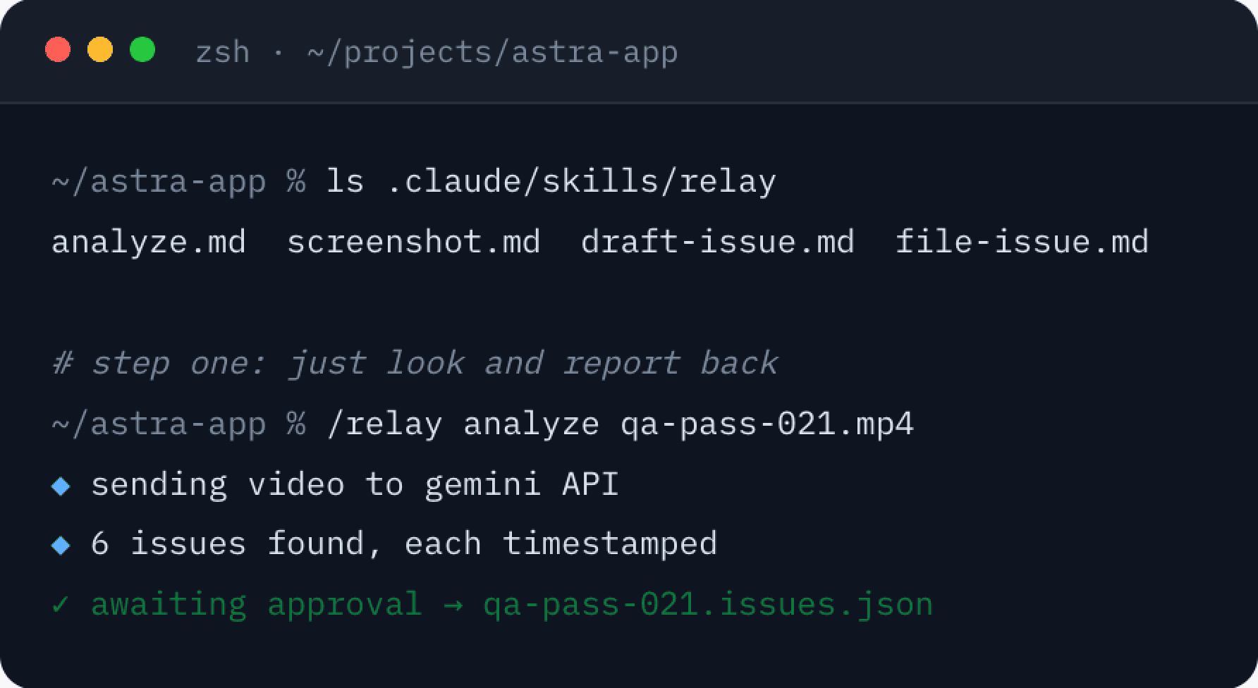Click the red close window button
The image size is (1258, 688).
click(58, 50)
